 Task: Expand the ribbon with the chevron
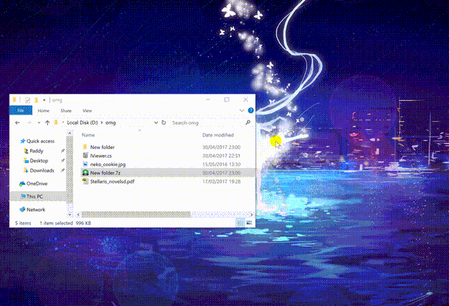pyautogui.click(x=241, y=111)
